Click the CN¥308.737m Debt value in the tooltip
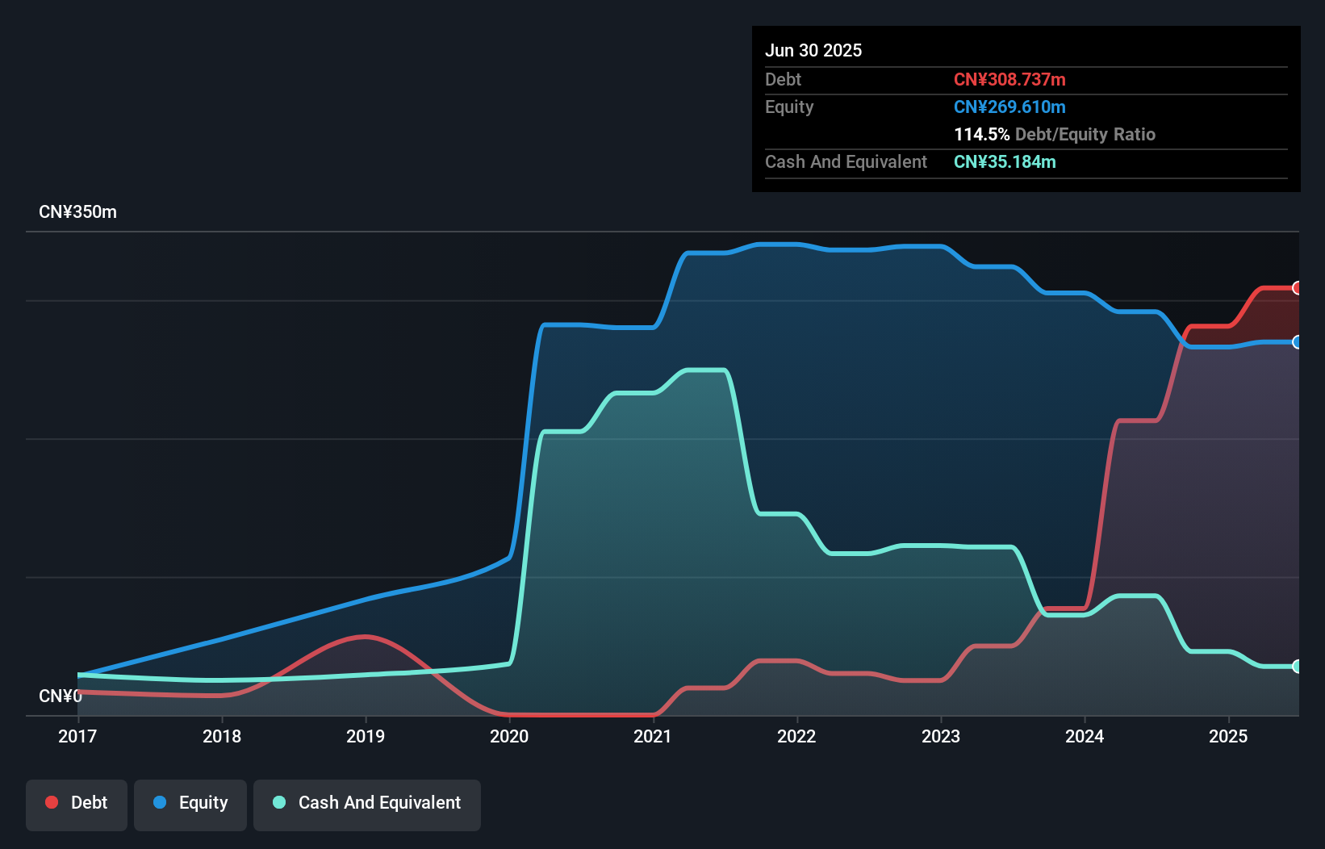This screenshot has height=849, width=1325. [1009, 79]
